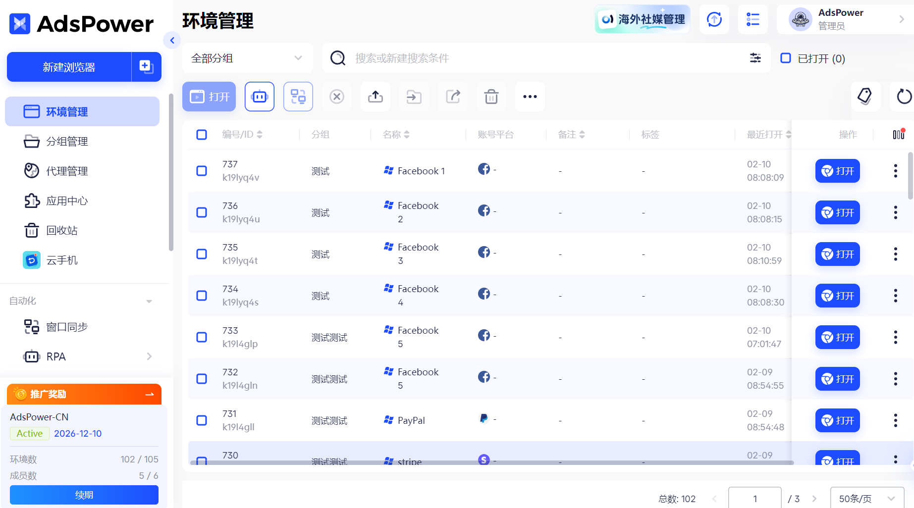The image size is (914, 508).
Task: Check the select-all checkbox in table header
Action: click(202, 134)
